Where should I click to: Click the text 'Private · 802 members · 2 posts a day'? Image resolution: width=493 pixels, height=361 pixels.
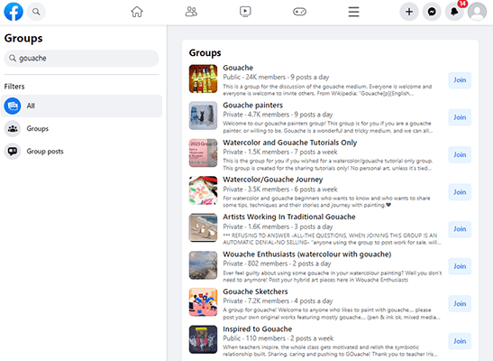277,264
